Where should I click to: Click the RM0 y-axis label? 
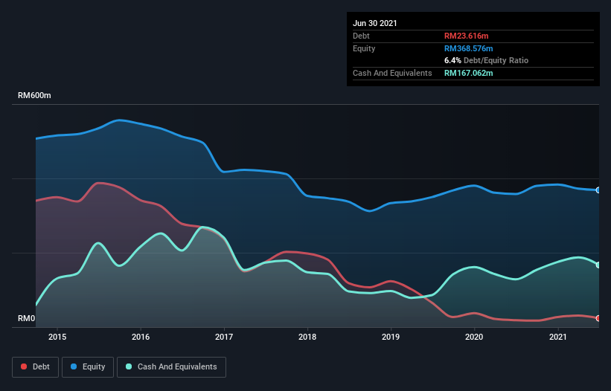coord(27,319)
